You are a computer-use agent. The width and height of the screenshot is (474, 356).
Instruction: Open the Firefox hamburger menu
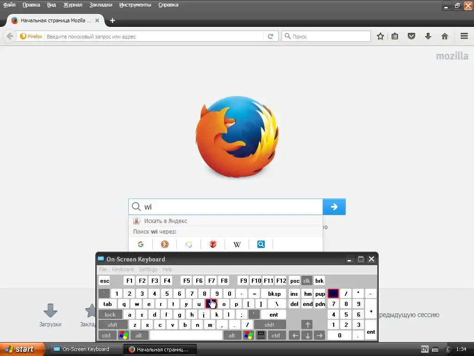[x=464, y=36]
